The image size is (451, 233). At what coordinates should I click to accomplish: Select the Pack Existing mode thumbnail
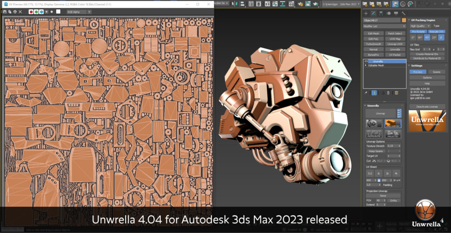pyautogui.click(x=374, y=134)
